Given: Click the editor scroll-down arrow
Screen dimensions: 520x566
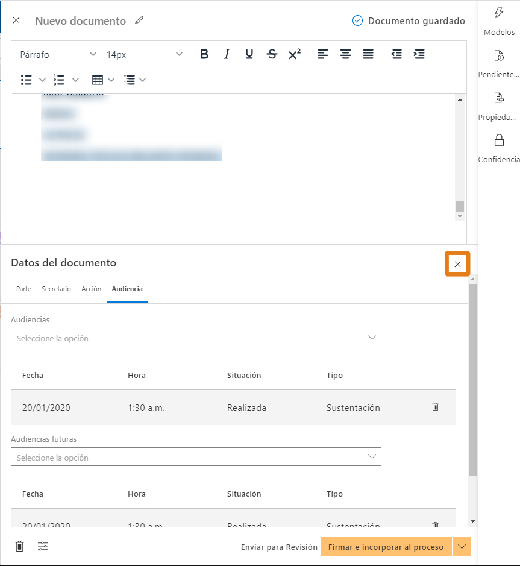Looking at the screenshot, I should click(x=460, y=216).
